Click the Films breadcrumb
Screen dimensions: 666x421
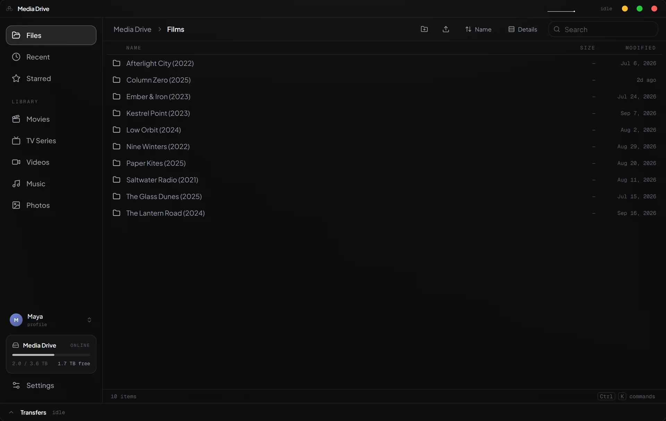176,29
